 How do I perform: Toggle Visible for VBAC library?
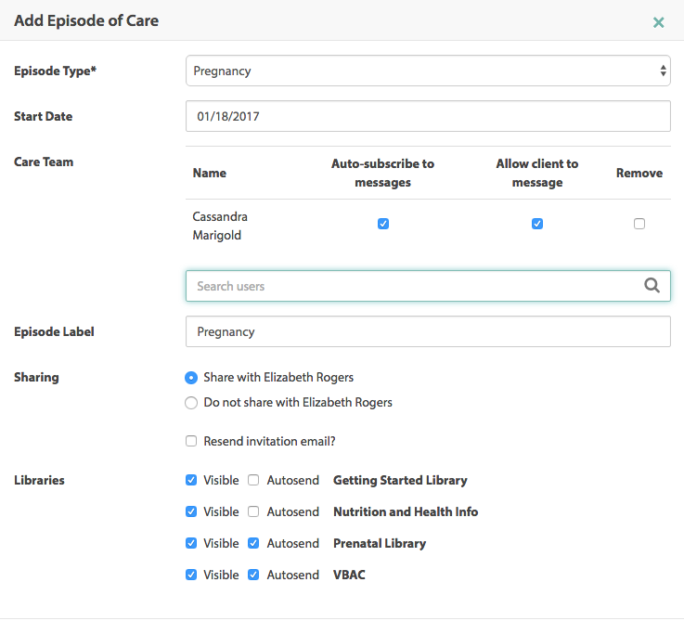click(x=191, y=575)
